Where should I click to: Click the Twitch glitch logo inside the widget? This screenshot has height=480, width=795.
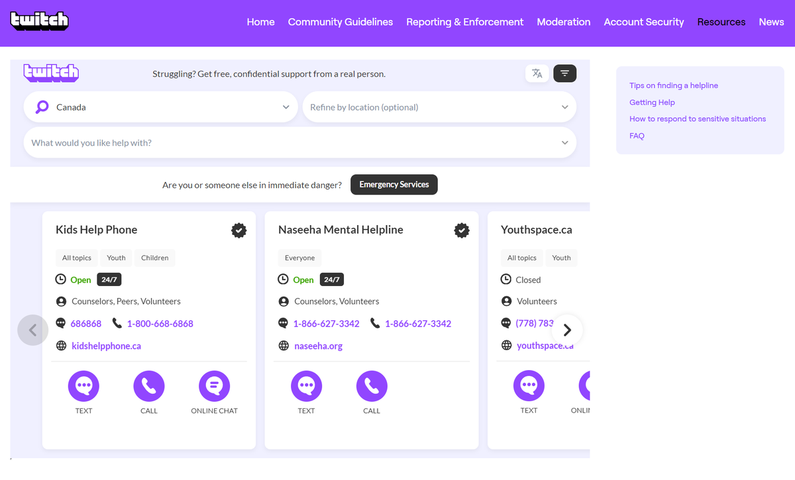click(51, 73)
